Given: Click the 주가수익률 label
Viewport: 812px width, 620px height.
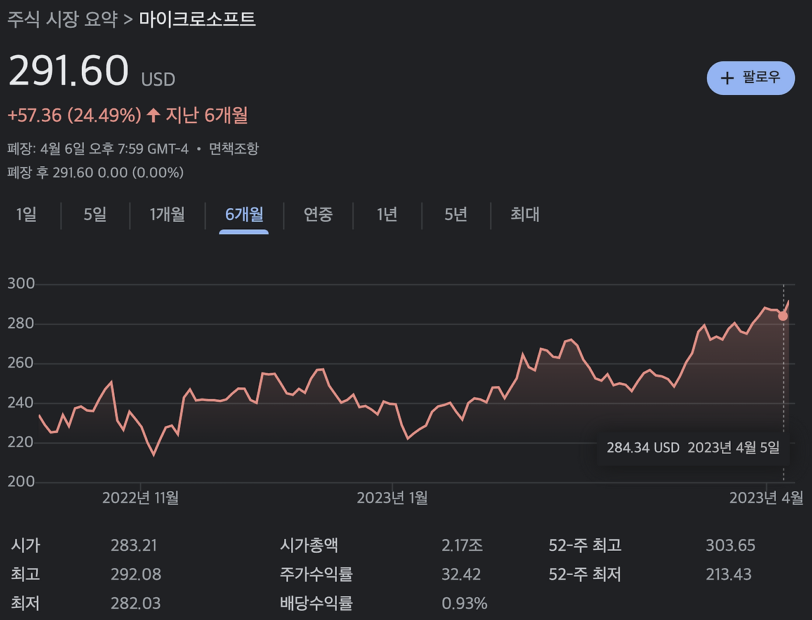Looking at the screenshot, I should click(x=316, y=574).
